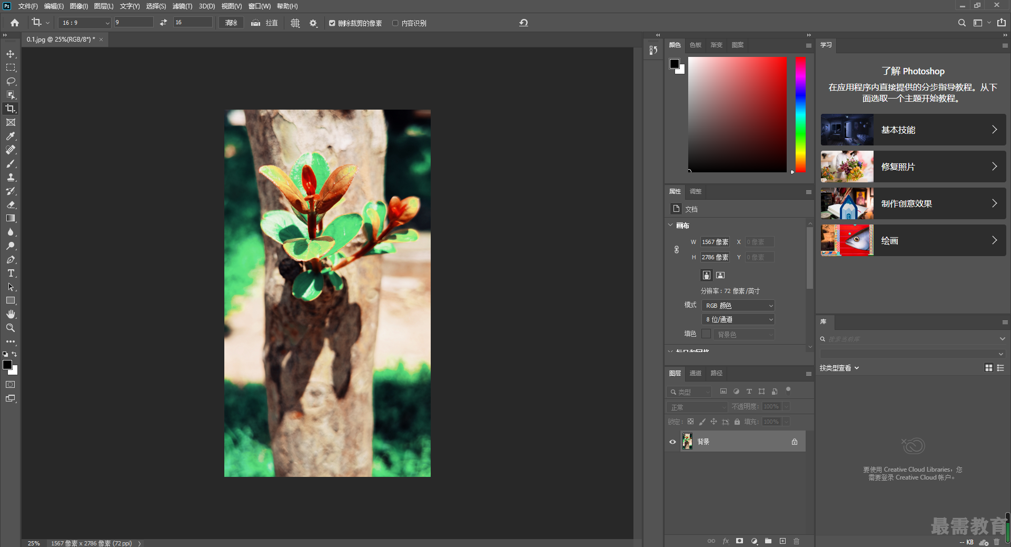Open the Color panel flyout menu
The width and height of the screenshot is (1011, 547).
(x=808, y=45)
